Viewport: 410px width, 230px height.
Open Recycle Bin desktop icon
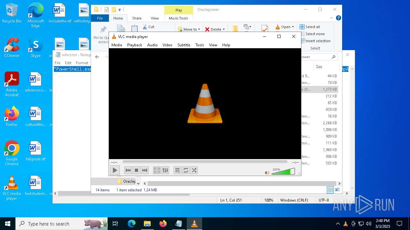point(12,14)
